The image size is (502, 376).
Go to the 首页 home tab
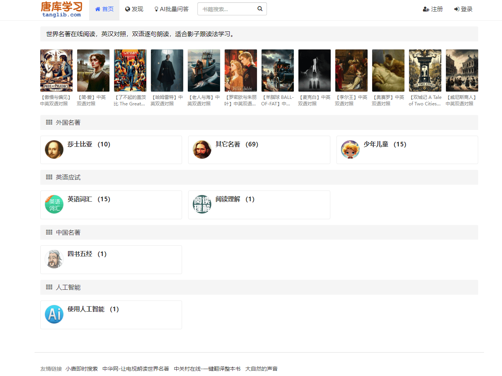tap(104, 9)
